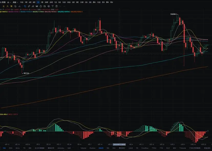The image size is (212, 151).
Task: Toggle the BBI indicator
Action: coord(30,148)
